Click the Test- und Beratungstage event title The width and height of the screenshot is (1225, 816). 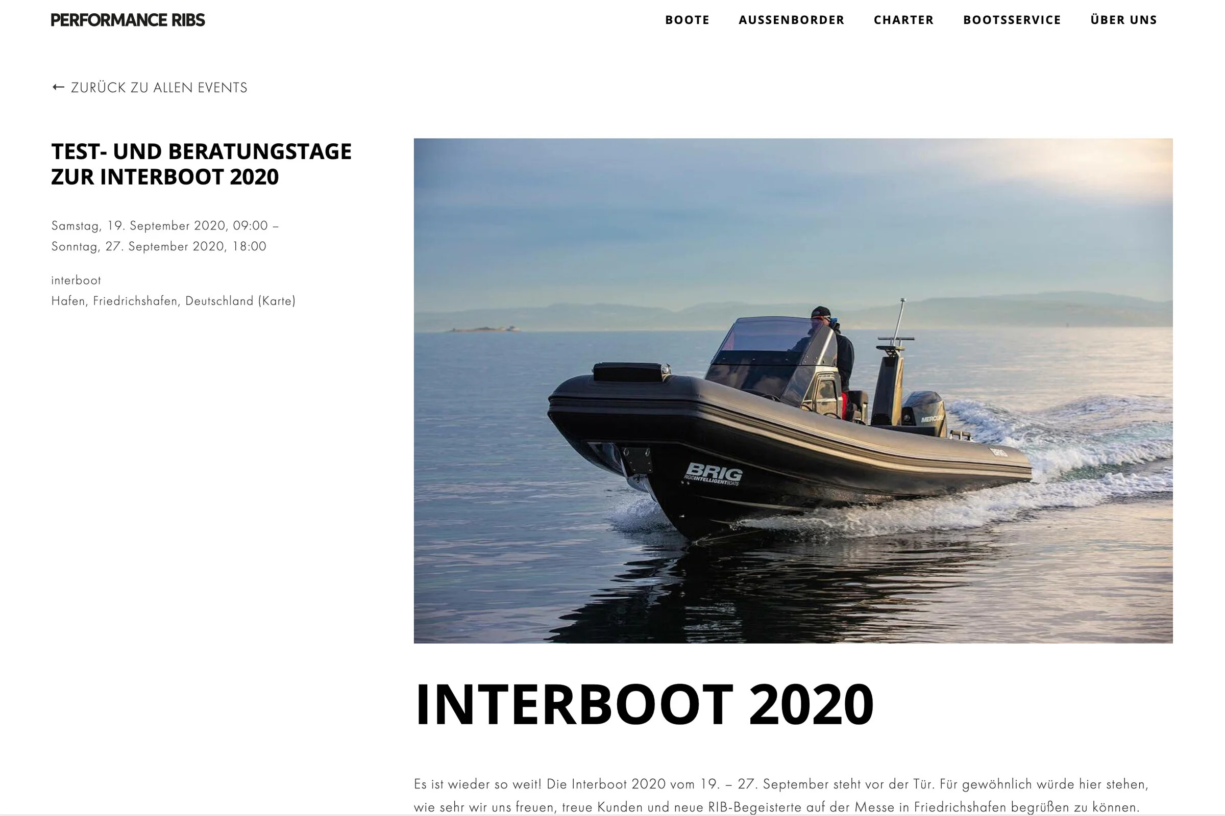coord(201,164)
